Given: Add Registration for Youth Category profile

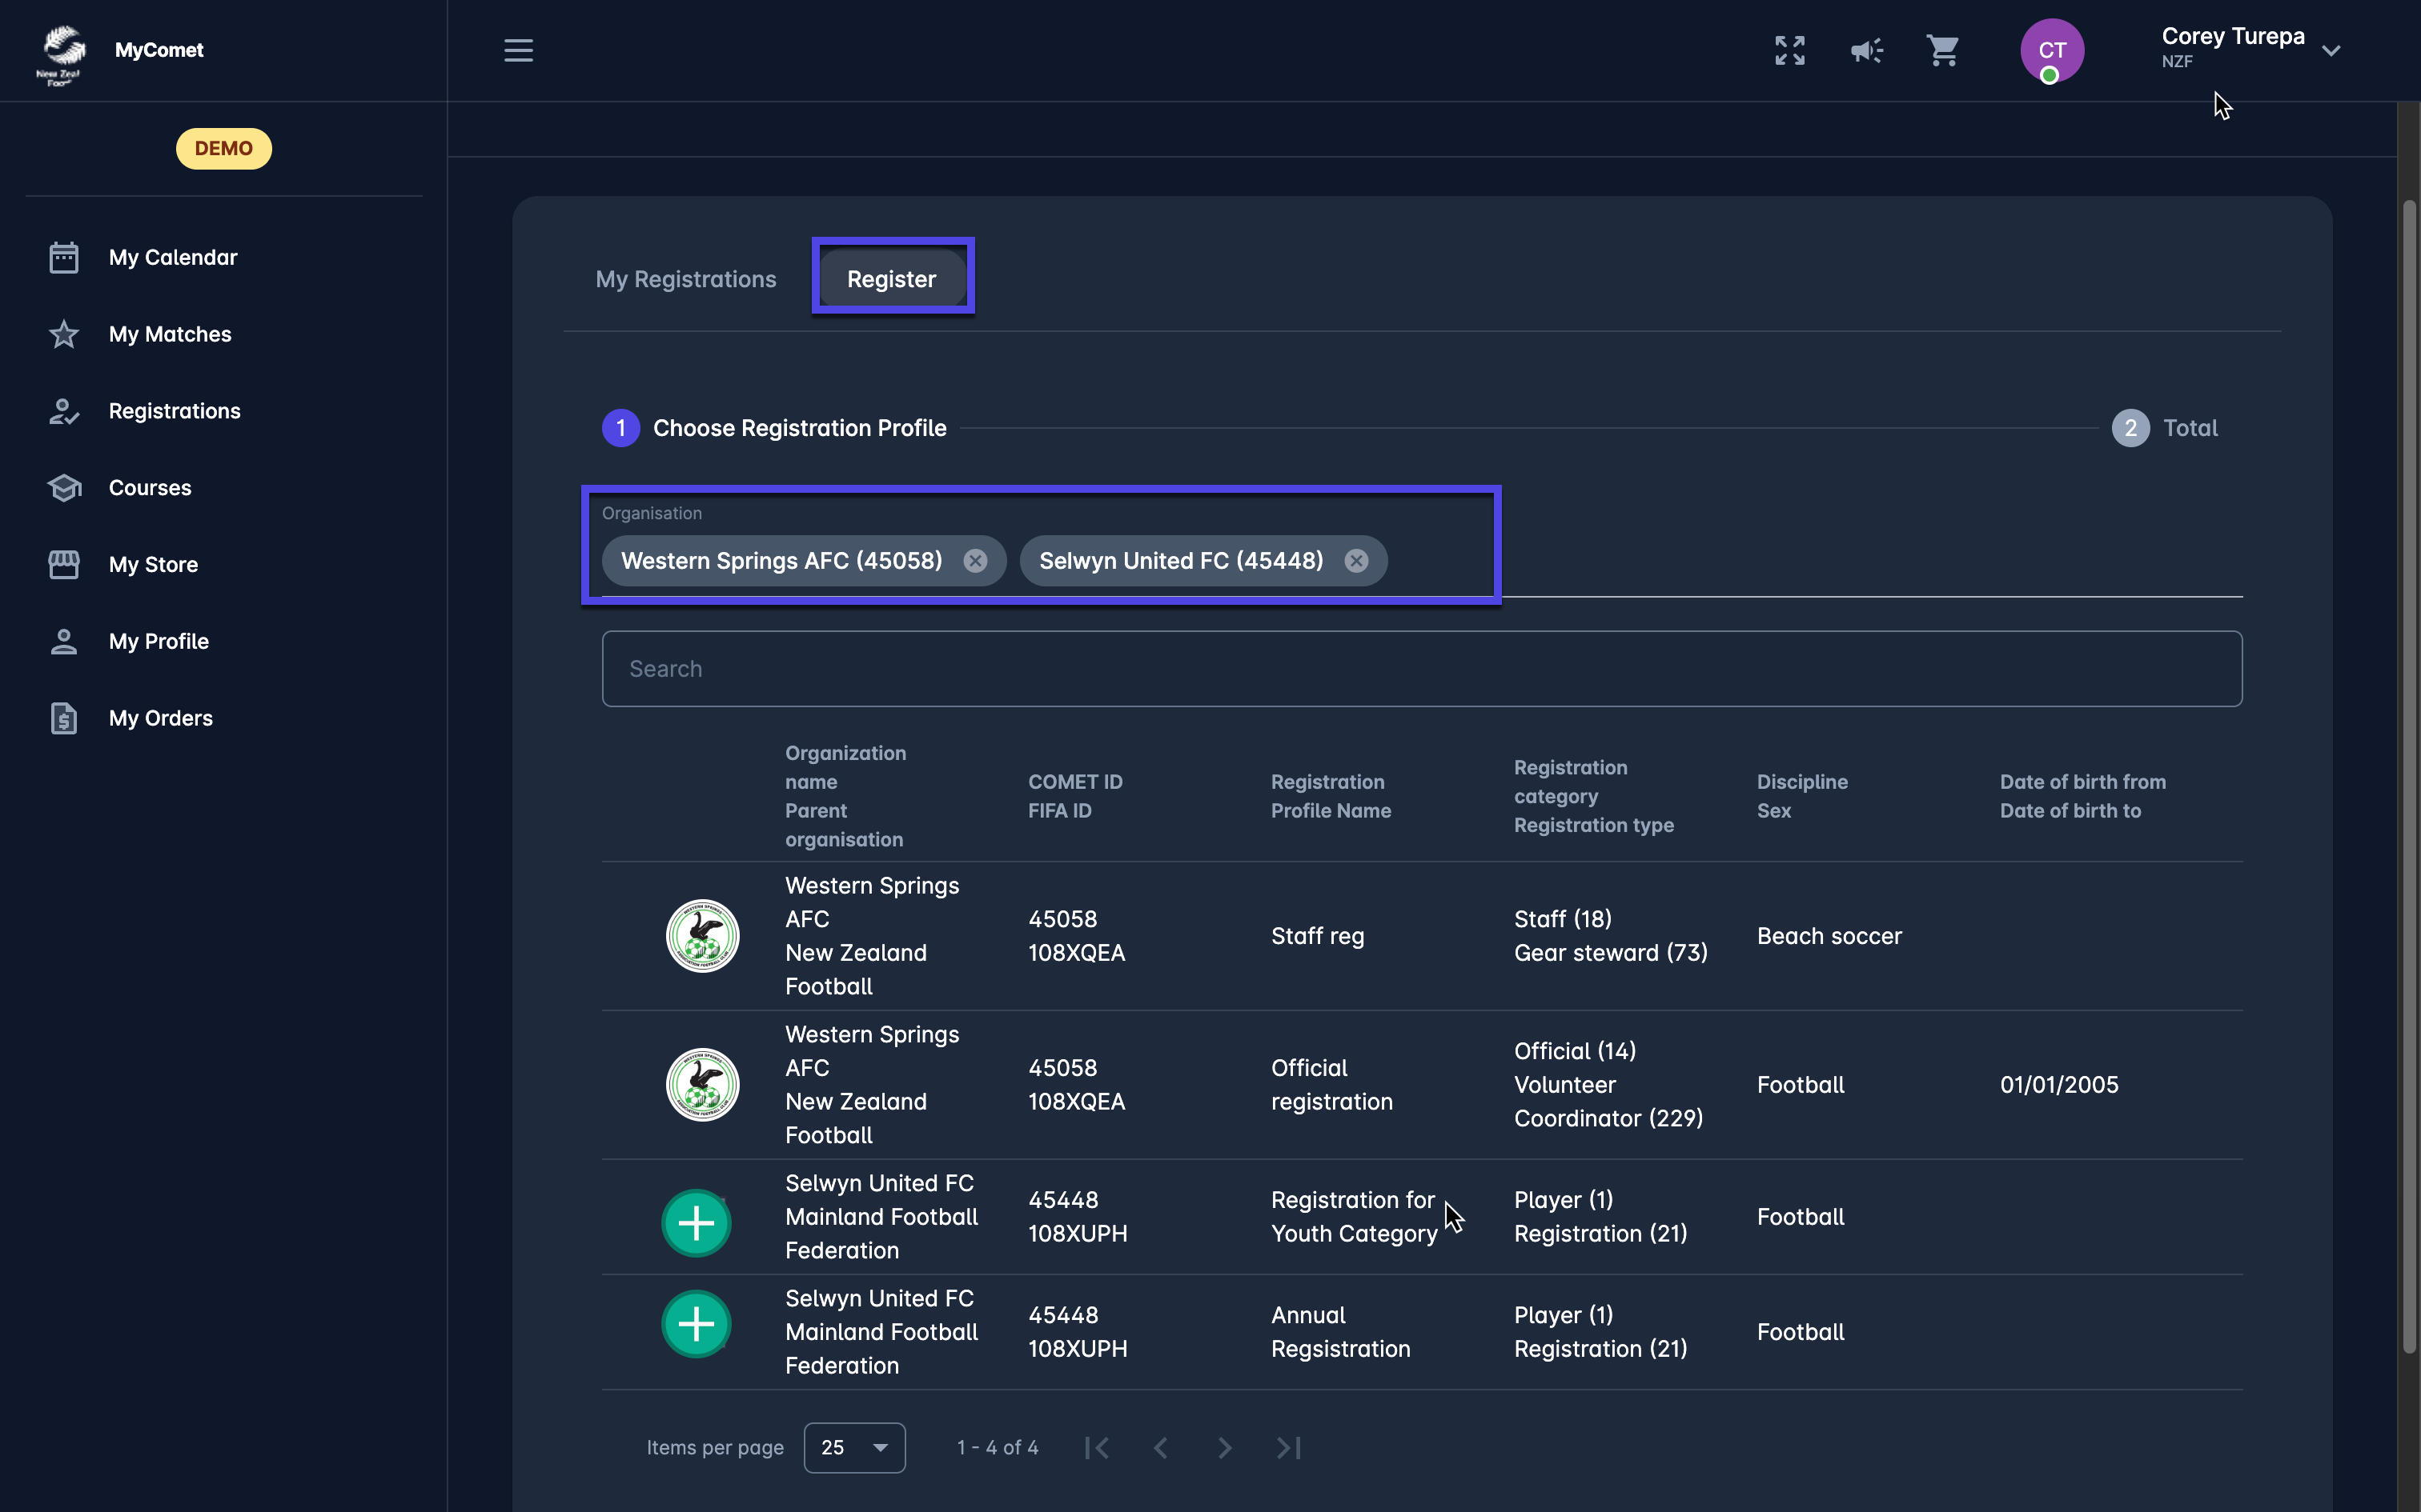Looking at the screenshot, I should point(697,1222).
